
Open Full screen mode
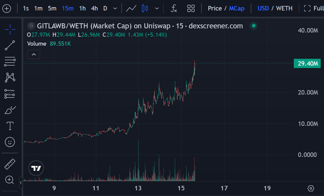point(314,8)
